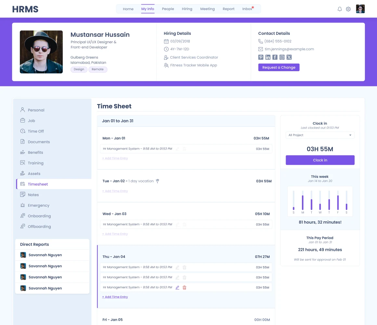Open the X (Twitter) social icon

tap(289, 57)
